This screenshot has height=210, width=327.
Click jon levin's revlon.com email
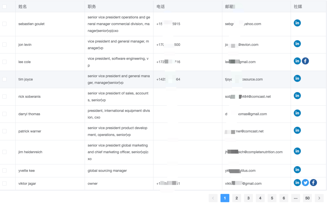pos(242,45)
